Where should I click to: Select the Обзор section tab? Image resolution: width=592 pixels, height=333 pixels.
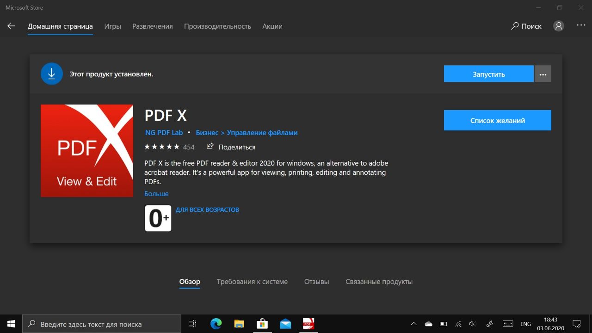point(190,282)
